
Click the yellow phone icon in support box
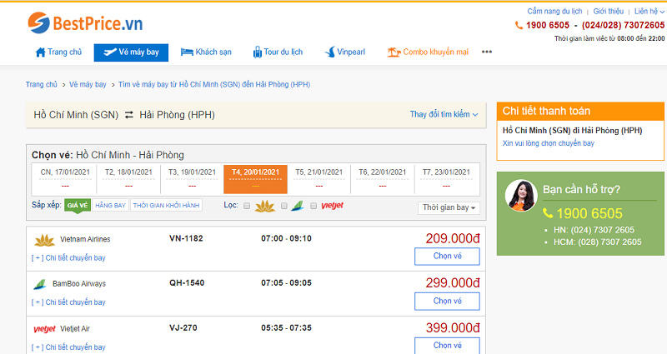point(548,213)
